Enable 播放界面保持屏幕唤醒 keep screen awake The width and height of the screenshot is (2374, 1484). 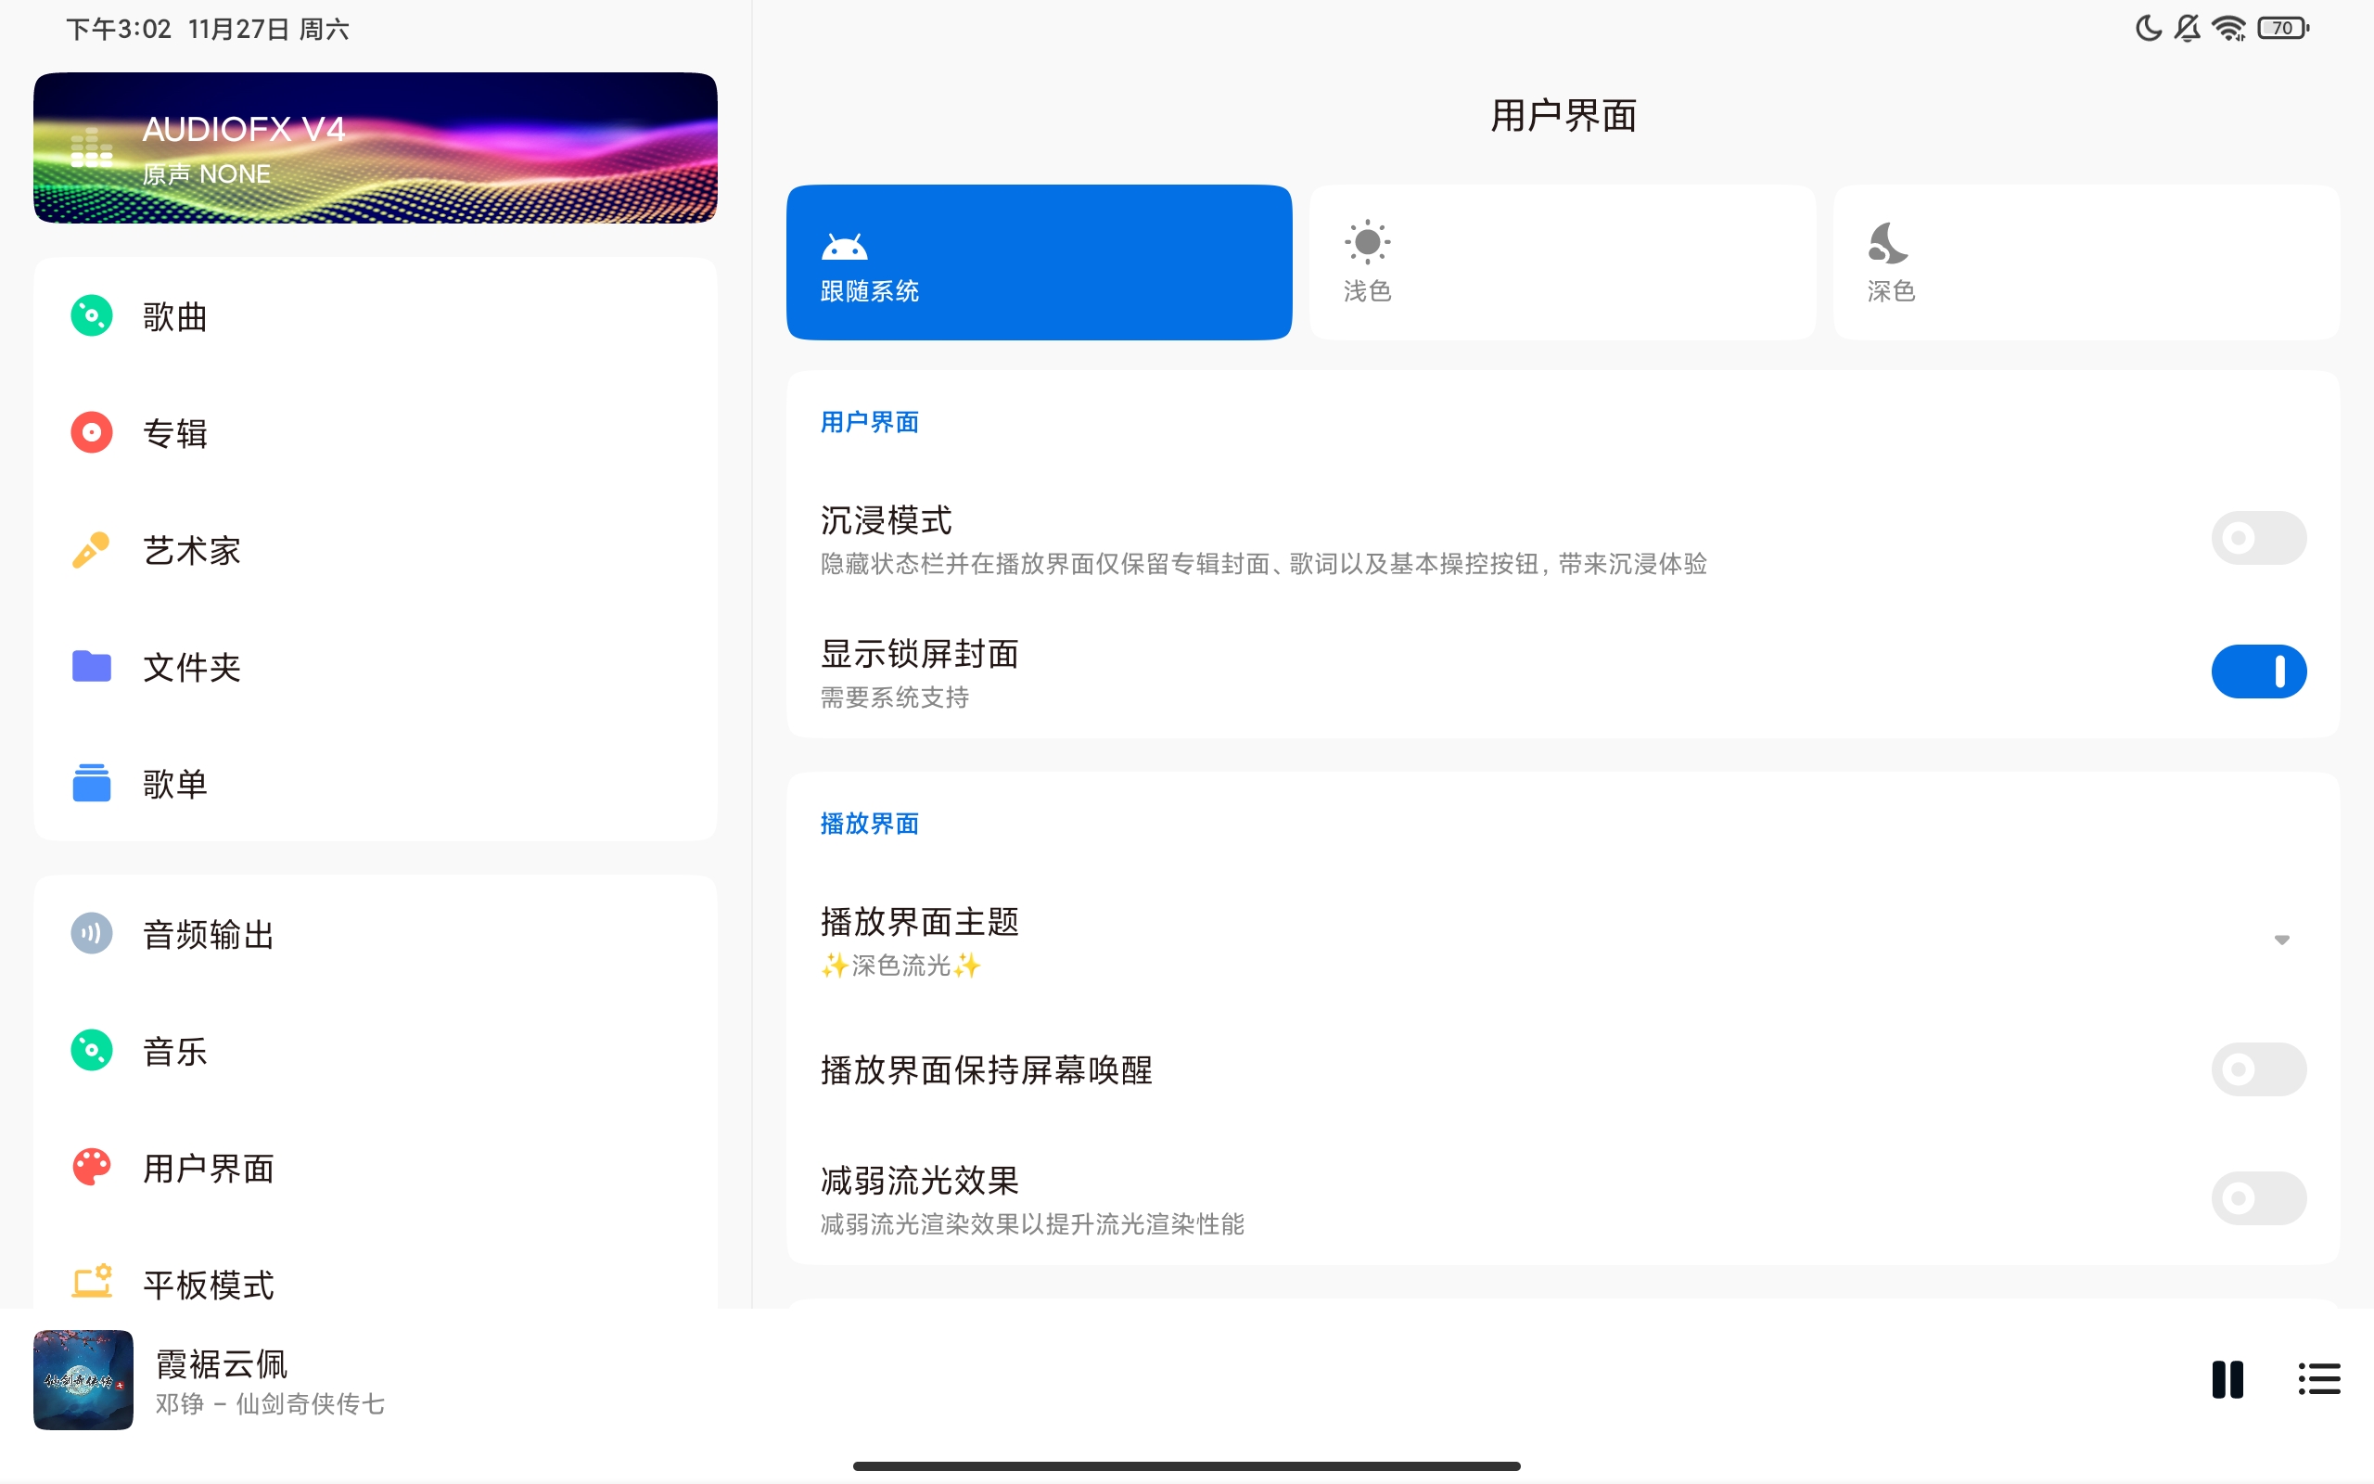[x=2258, y=1069]
